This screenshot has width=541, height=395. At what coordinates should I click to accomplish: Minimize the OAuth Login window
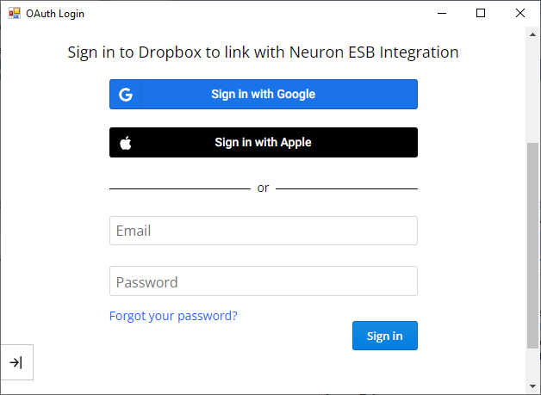pyautogui.click(x=442, y=14)
